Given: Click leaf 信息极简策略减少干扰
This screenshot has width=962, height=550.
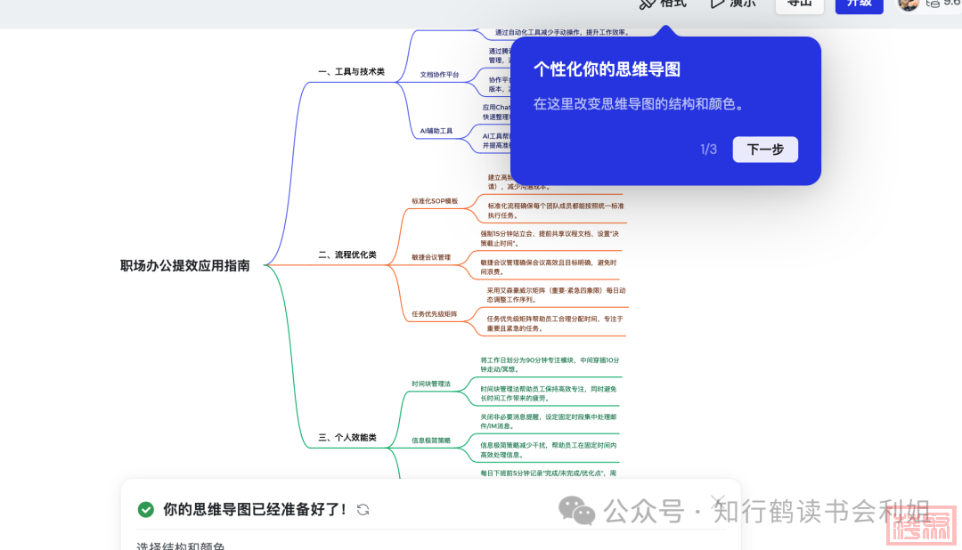Looking at the screenshot, I should (549, 450).
